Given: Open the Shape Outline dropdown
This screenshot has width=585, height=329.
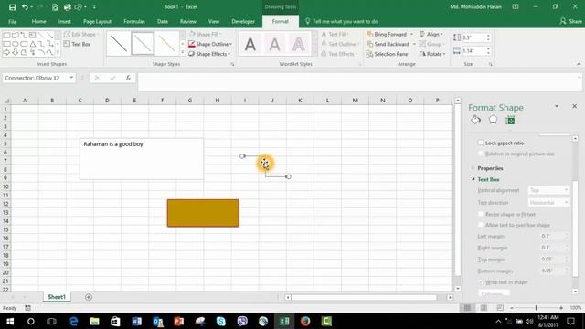Looking at the screenshot, I should pos(210,44).
